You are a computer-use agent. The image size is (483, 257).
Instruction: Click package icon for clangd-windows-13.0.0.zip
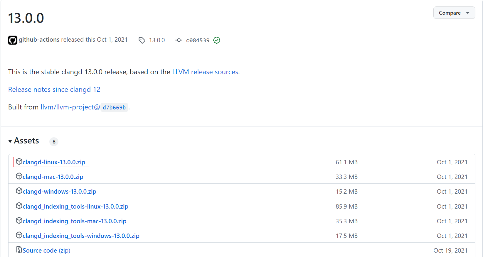[x=19, y=191]
